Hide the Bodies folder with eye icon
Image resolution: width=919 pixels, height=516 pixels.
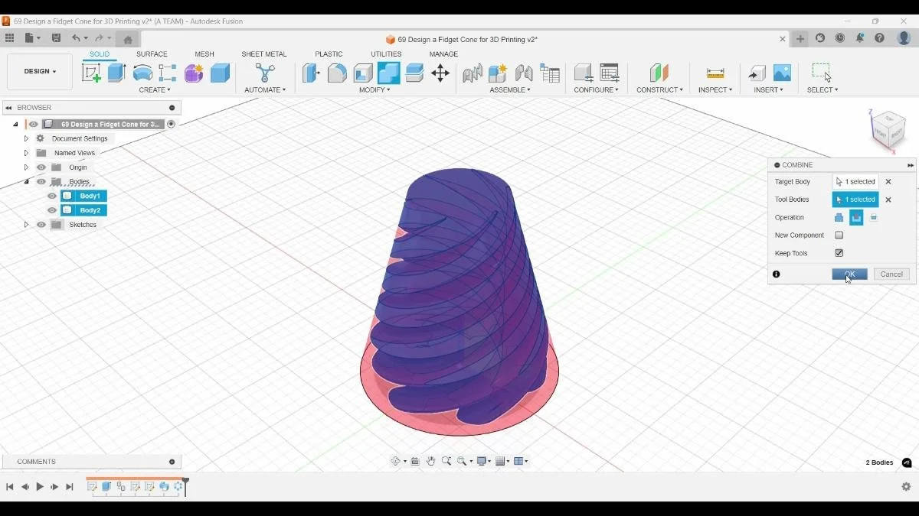tap(41, 182)
